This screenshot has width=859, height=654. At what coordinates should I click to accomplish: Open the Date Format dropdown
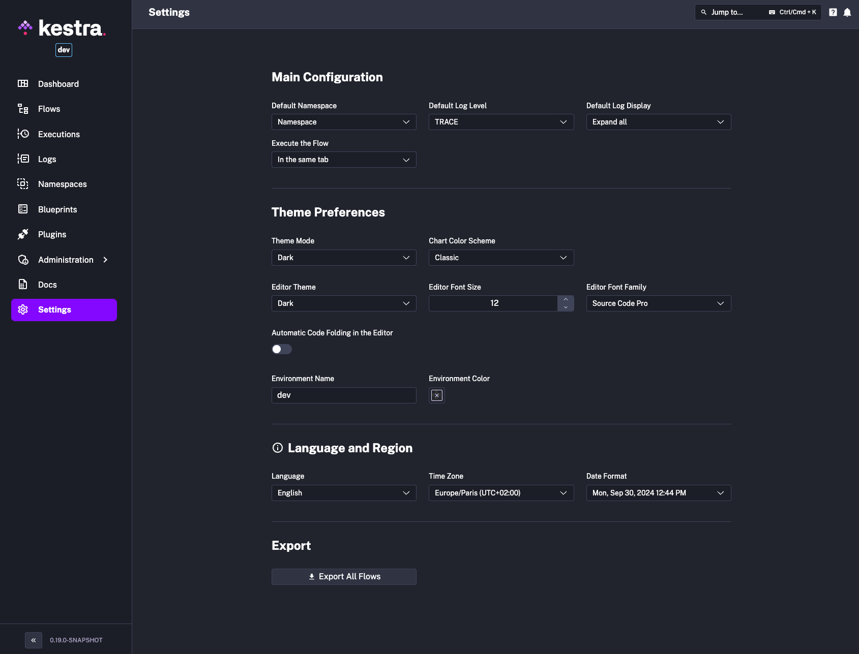tap(659, 493)
